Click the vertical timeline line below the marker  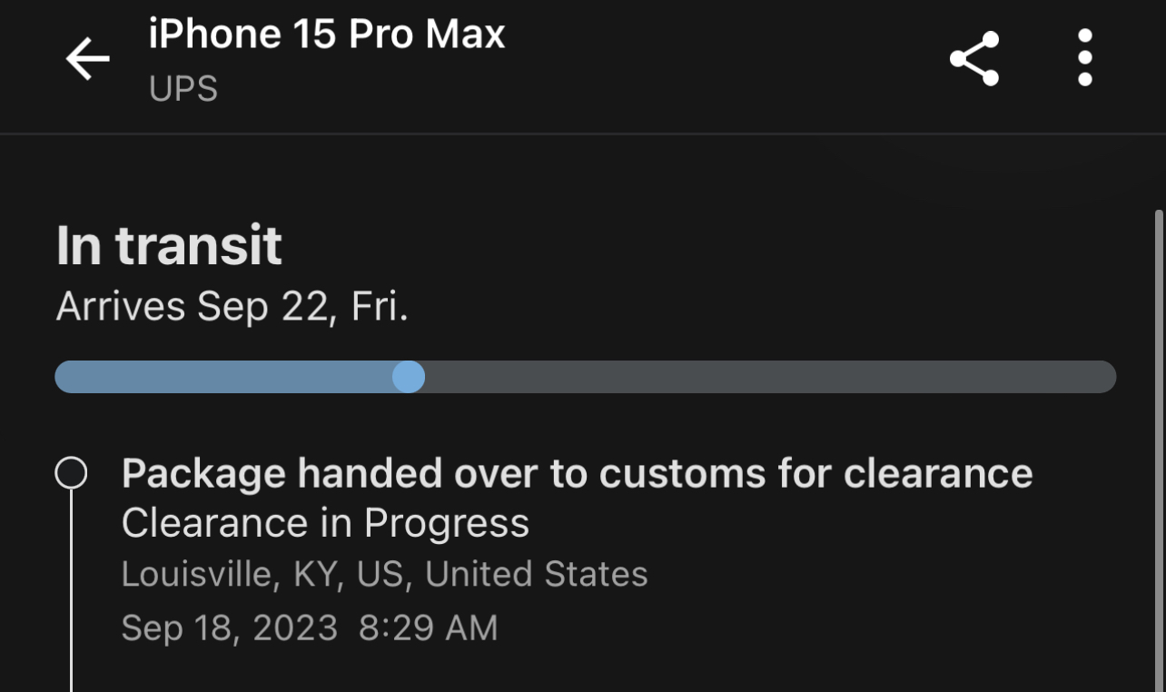pos(71,590)
